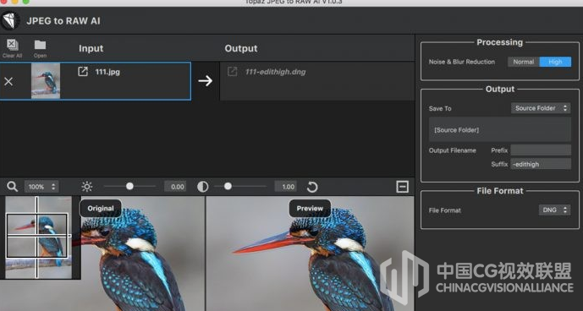Click the Output column header
Image resolution: width=583 pixels, height=311 pixels.
tap(241, 48)
